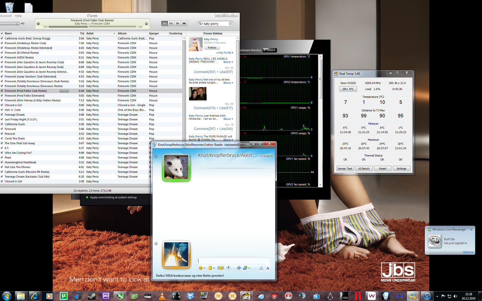
Task: Open emoticon dropdown arrow in Messenger
Action: coord(204,268)
